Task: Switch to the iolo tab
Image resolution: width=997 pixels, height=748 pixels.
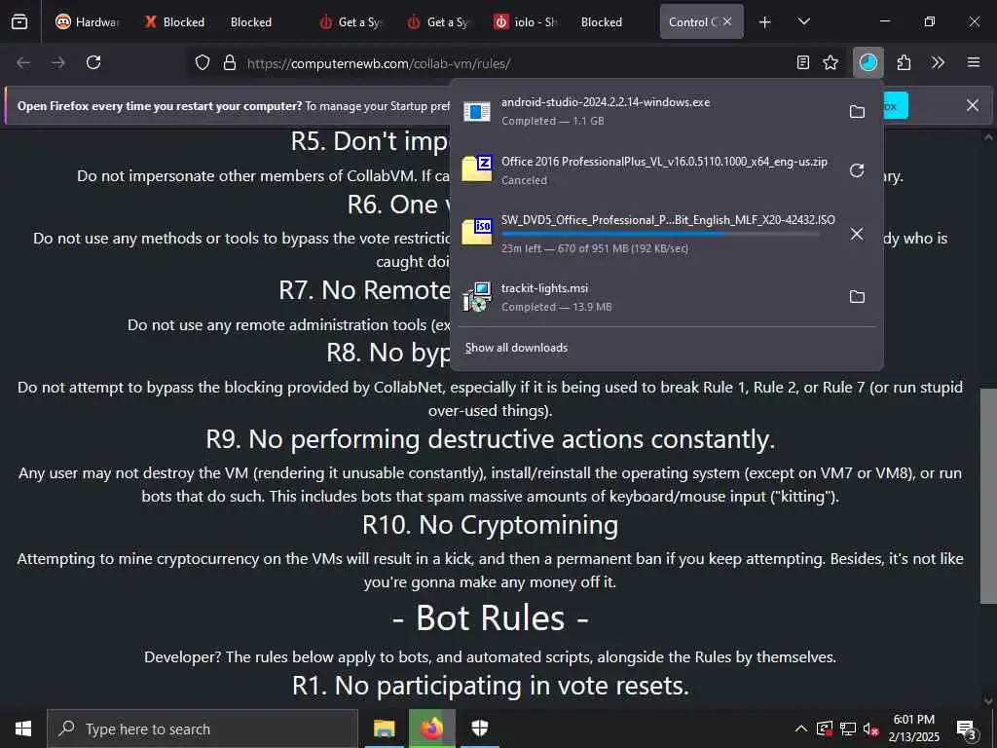Action: pos(526,22)
